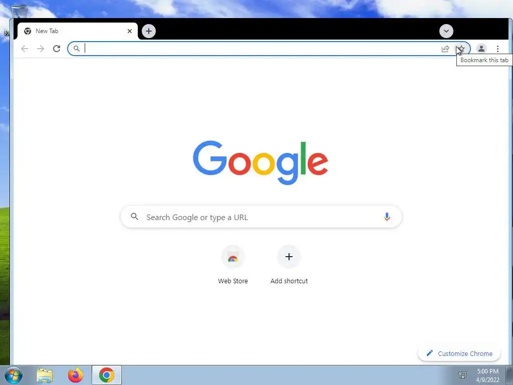Image resolution: width=513 pixels, height=385 pixels.
Task: Open the tab search dropdown
Action: click(446, 31)
